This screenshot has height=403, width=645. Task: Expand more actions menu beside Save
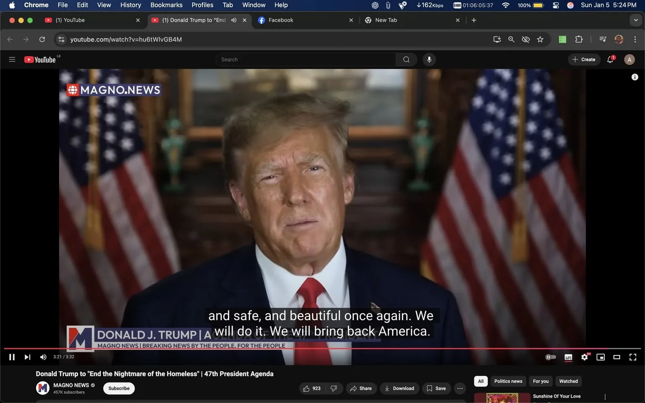pyautogui.click(x=460, y=388)
